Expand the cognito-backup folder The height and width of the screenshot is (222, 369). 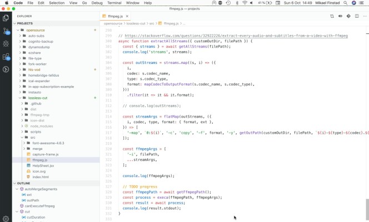[20, 41]
